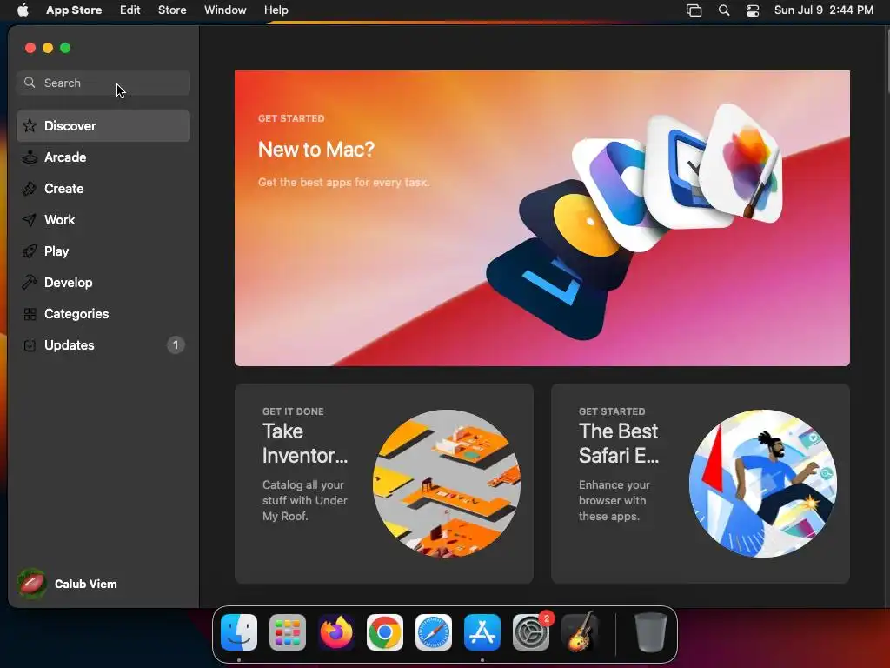Maximize the App Store window
The height and width of the screenshot is (668, 890).
pyautogui.click(x=65, y=48)
